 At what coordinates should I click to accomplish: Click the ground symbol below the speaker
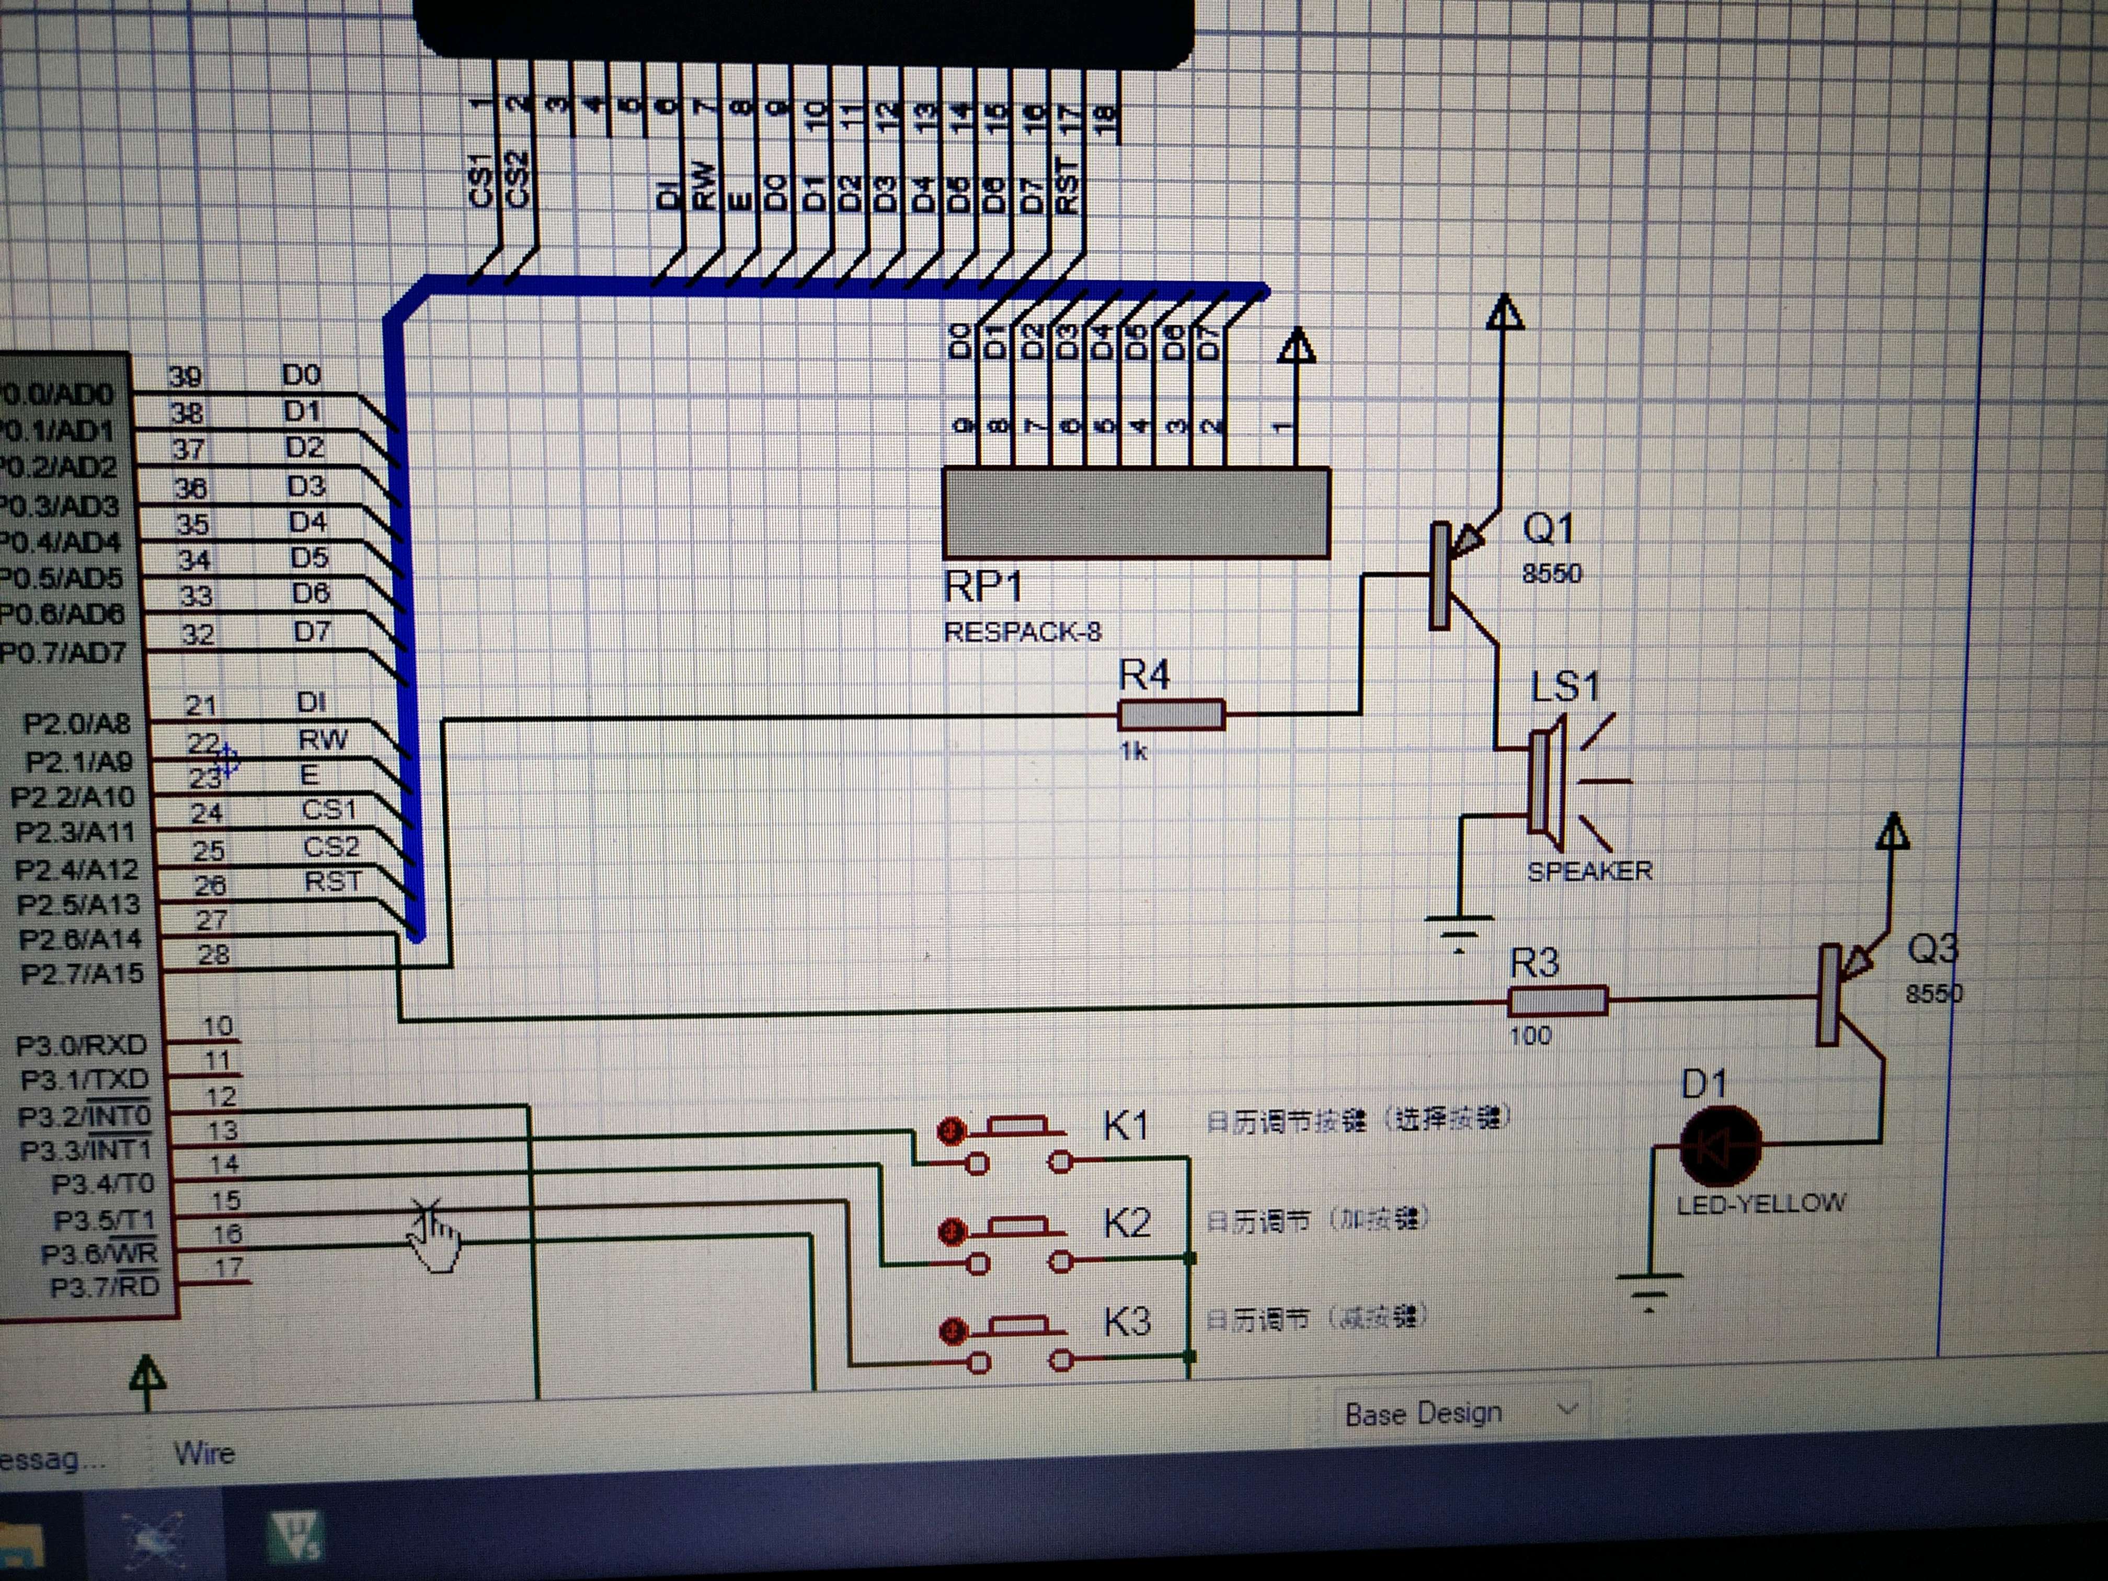click(x=1458, y=925)
